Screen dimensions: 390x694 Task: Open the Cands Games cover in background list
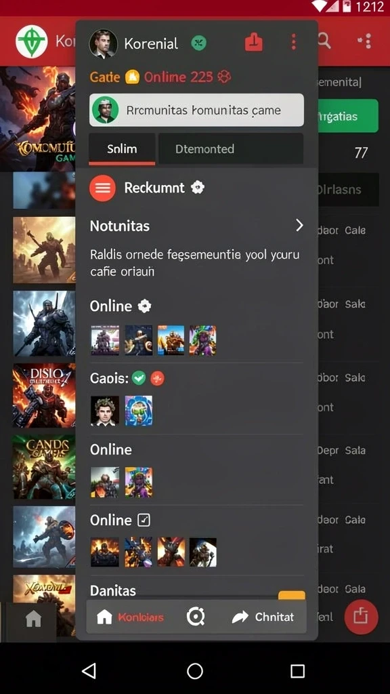44,467
